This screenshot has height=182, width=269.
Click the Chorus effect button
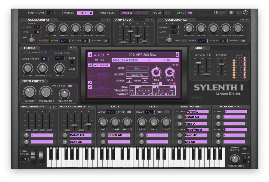[101, 78]
